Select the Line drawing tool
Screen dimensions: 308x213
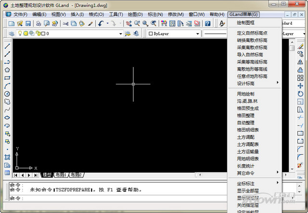pos(7,46)
